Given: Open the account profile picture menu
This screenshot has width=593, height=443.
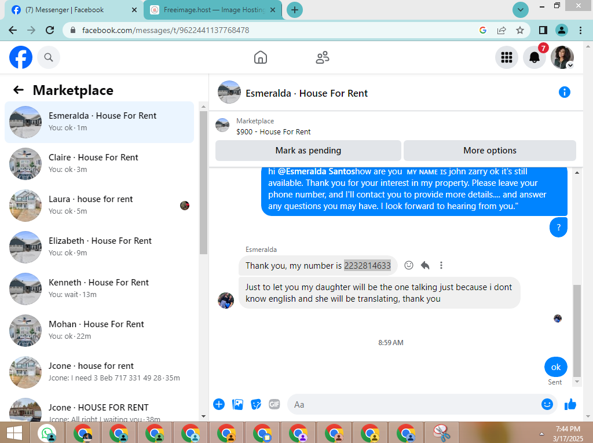Looking at the screenshot, I should click(x=562, y=57).
